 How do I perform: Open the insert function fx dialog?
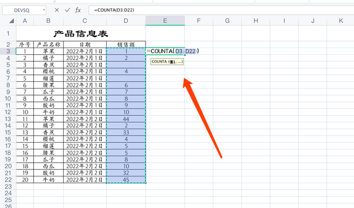pos(78,10)
